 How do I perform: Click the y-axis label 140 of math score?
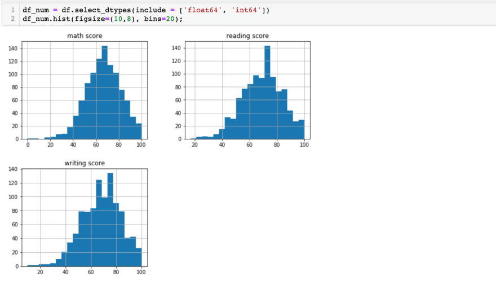(13, 49)
